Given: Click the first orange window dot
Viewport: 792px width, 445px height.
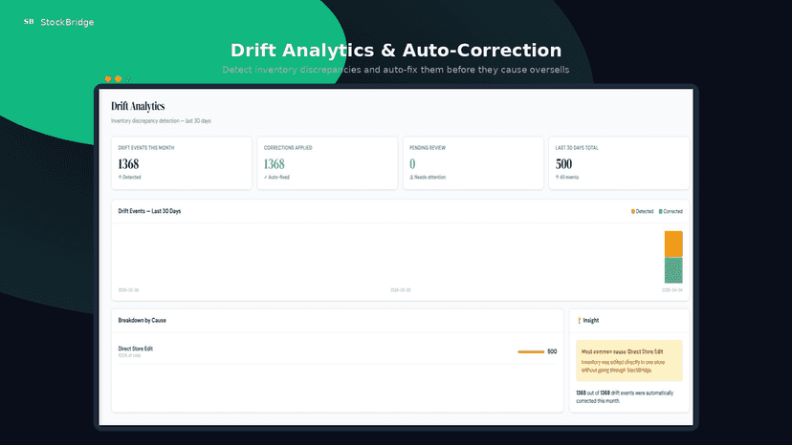Looking at the screenshot, I should (108, 78).
